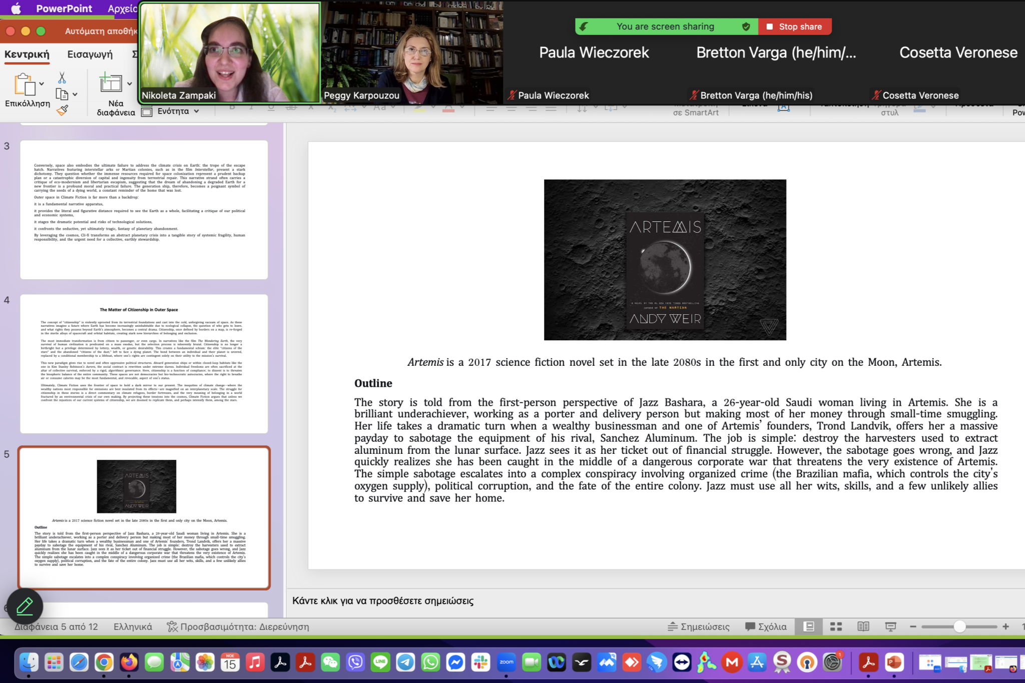Click the zoom slider handle

coord(959,626)
